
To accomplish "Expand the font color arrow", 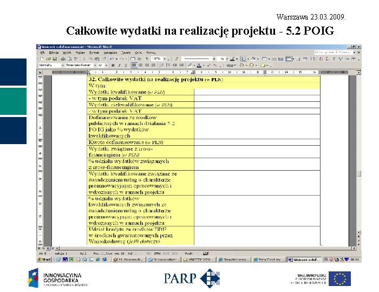I will (204, 65).
